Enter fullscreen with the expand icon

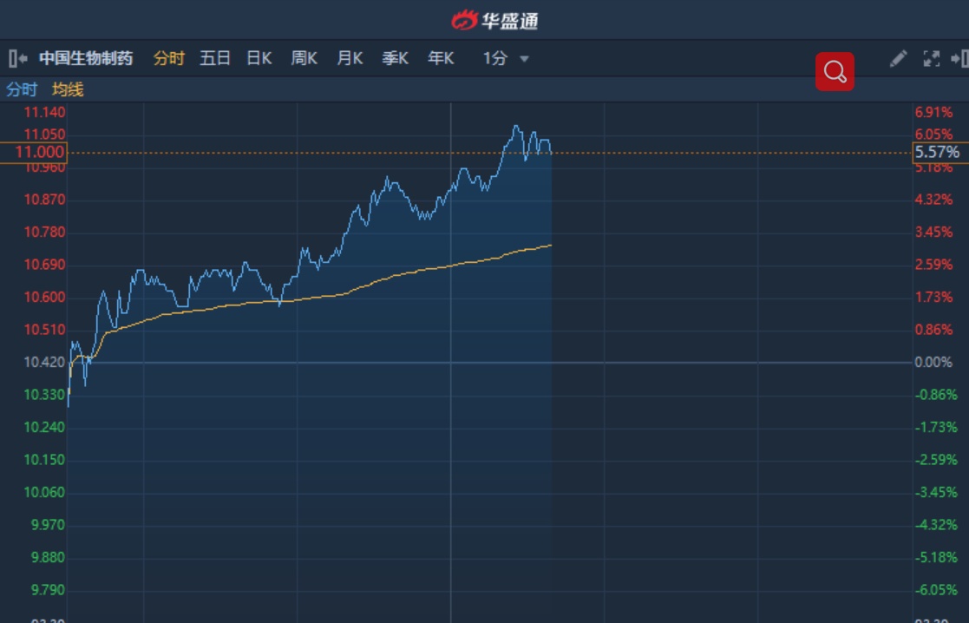(x=931, y=59)
